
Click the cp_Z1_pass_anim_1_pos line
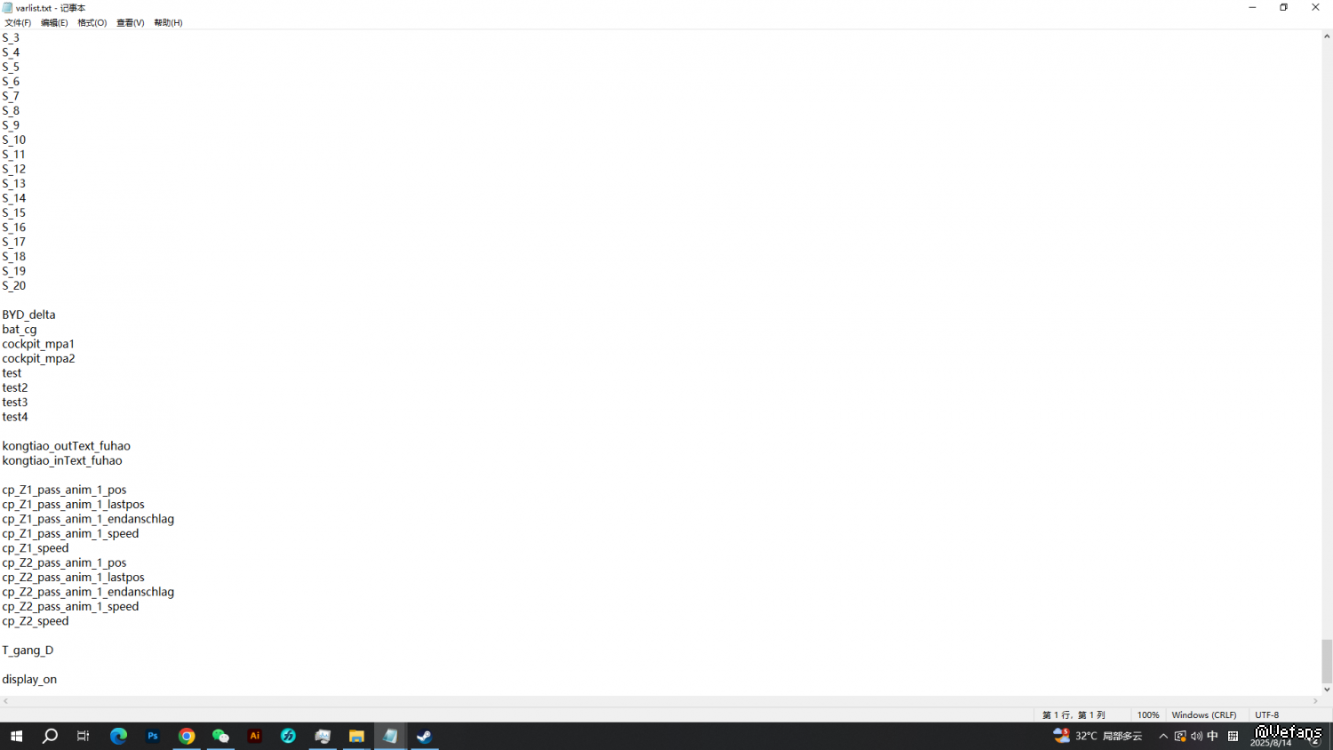pos(64,491)
